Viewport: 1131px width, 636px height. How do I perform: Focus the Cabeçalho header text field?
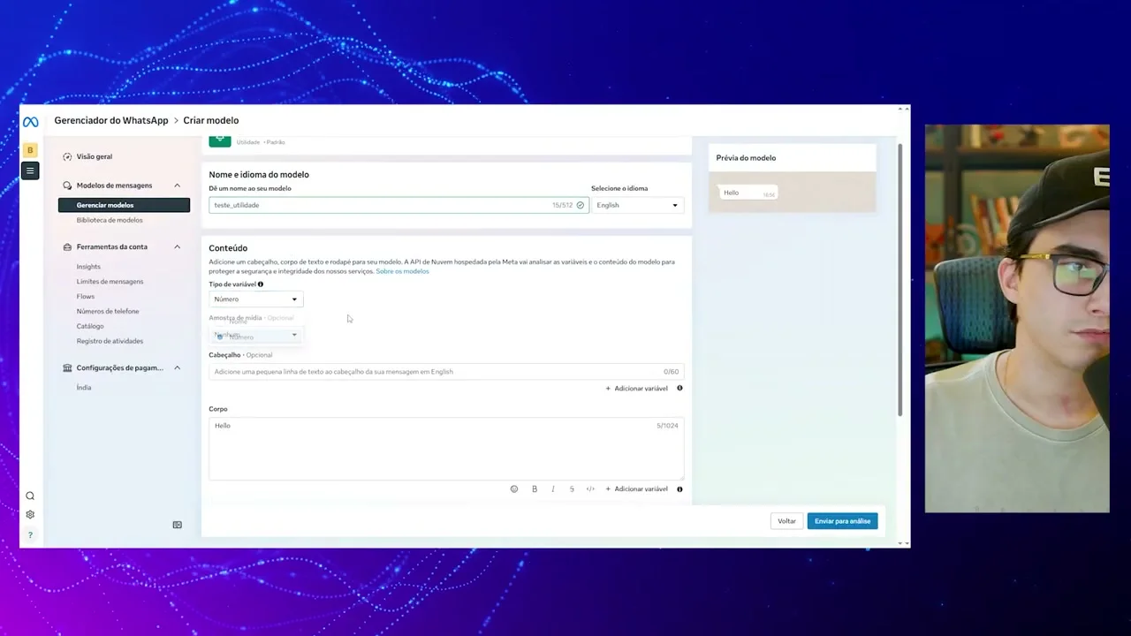tap(446, 372)
